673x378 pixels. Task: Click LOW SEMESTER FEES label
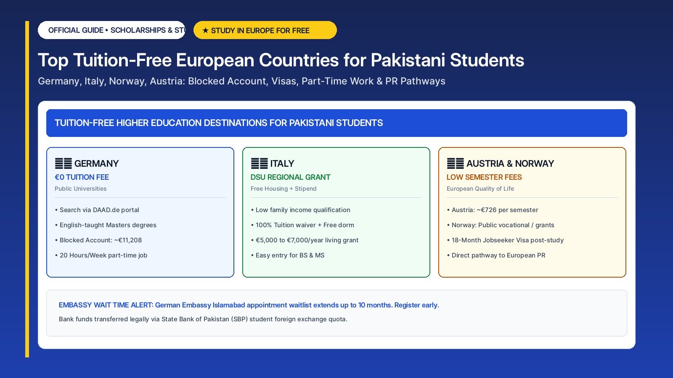click(x=484, y=177)
